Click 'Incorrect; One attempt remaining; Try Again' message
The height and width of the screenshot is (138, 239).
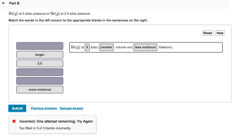click(56, 121)
